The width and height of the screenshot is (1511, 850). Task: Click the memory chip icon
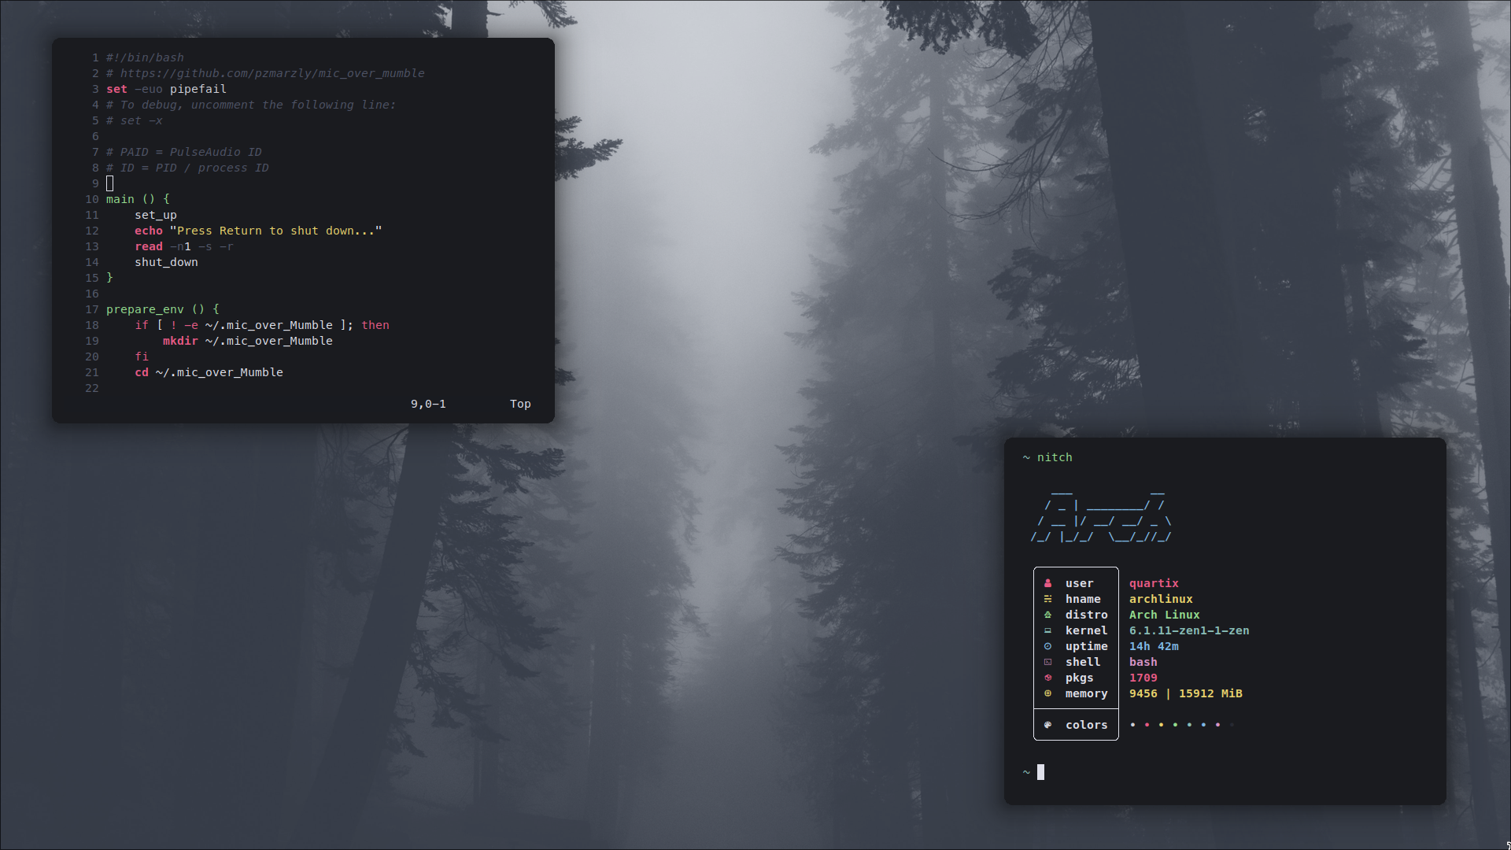pos(1047,693)
